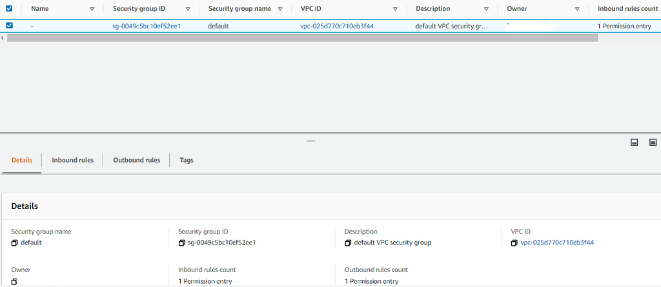Click 'default VPC security group' in Details
The image size is (661, 287).
[392, 242]
